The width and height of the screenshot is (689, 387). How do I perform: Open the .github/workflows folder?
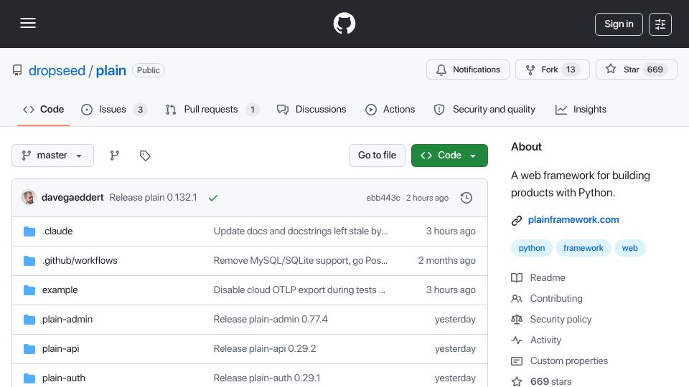(x=80, y=261)
